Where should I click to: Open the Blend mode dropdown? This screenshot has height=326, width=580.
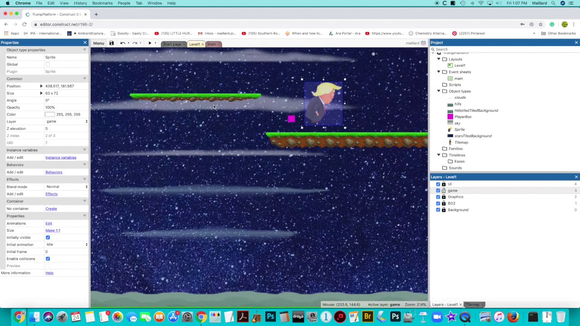pyautogui.click(x=66, y=187)
